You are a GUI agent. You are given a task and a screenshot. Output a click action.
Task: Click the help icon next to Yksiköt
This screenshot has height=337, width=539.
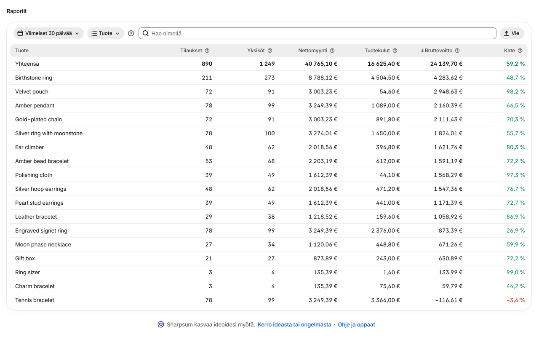(x=270, y=51)
